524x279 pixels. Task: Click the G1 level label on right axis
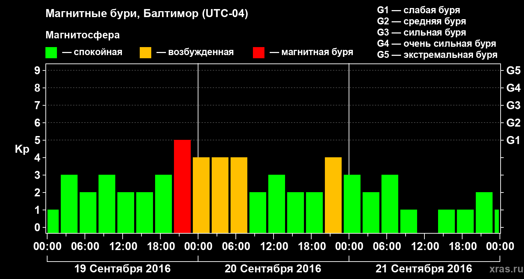(x=513, y=141)
